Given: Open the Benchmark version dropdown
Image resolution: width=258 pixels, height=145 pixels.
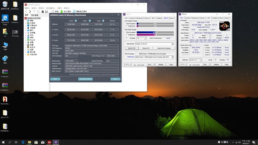Looking at the screenshot, I should pyautogui.click(x=172, y=44).
